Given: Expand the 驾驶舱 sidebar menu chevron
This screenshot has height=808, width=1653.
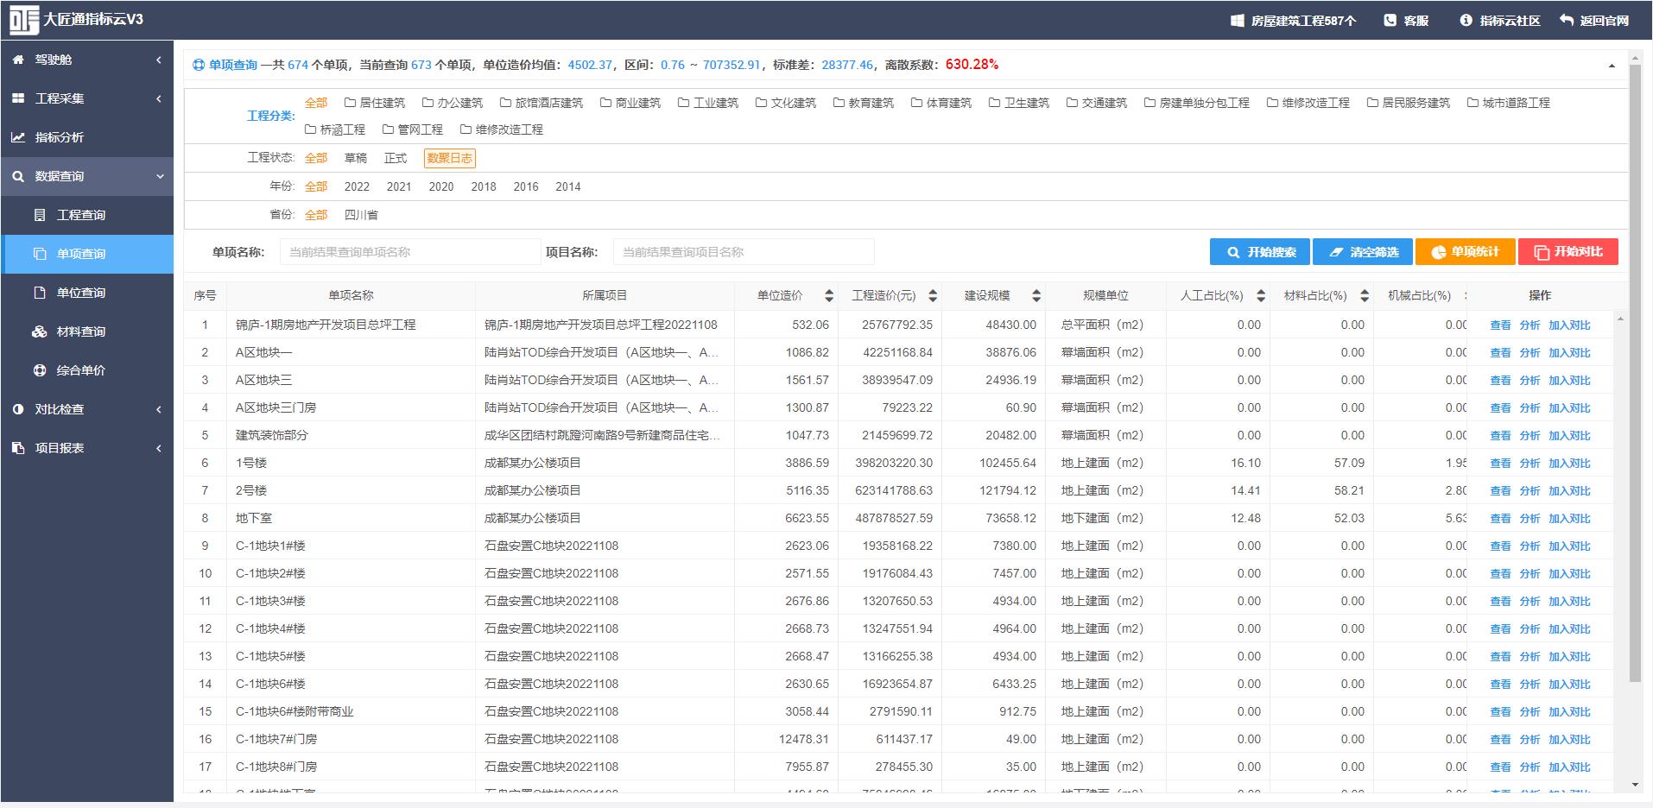Looking at the screenshot, I should coord(159,60).
